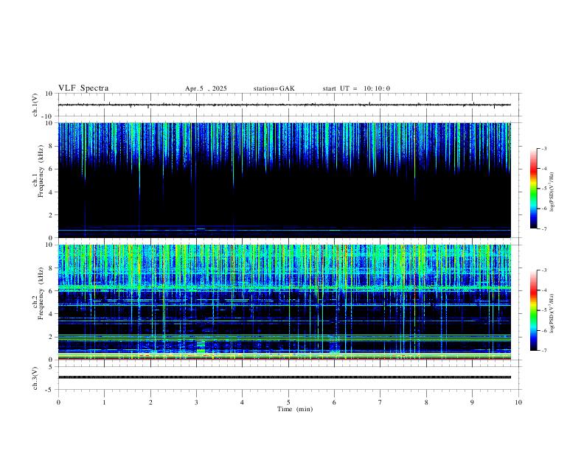The height and width of the screenshot is (451, 584).
Task: Select the date text "Apr.5 , 2025"
Action: click(206, 88)
